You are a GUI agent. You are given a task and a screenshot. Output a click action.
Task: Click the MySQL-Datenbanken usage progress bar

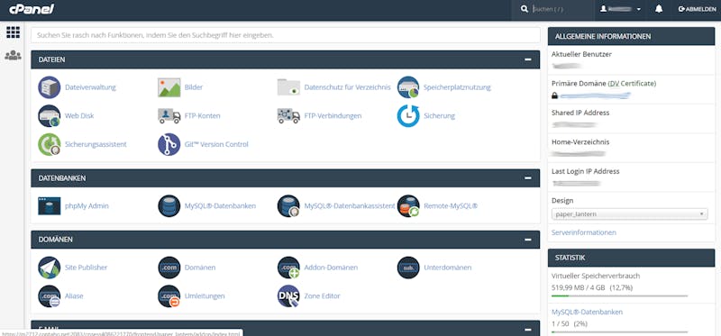[x=620, y=331]
